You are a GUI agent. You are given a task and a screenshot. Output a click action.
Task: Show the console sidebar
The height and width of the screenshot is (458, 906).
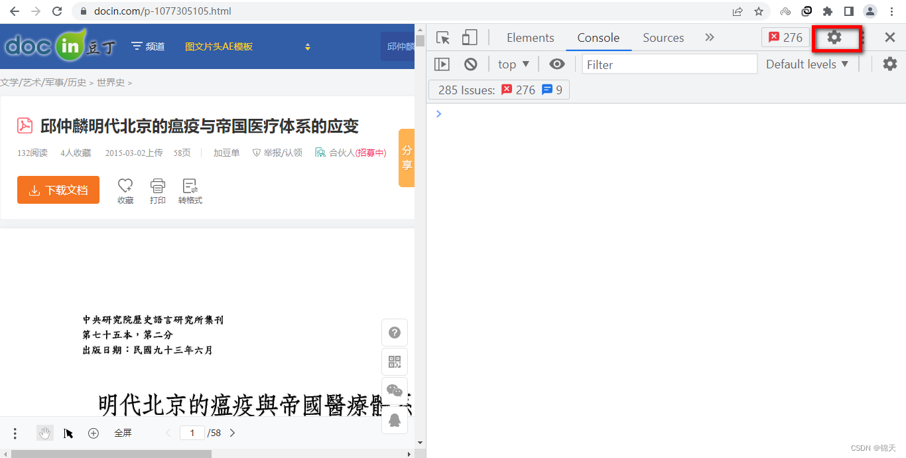click(x=442, y=64)
